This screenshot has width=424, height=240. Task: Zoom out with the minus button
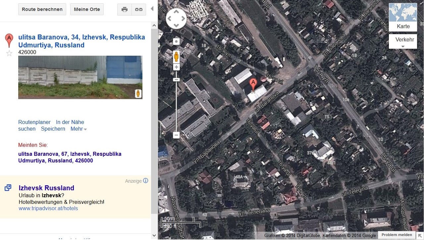tap(176, 135)
